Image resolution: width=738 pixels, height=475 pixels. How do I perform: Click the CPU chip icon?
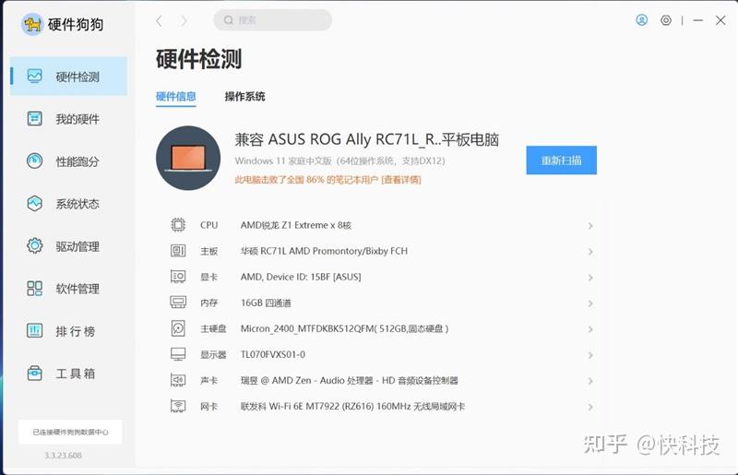pos(178,225)
